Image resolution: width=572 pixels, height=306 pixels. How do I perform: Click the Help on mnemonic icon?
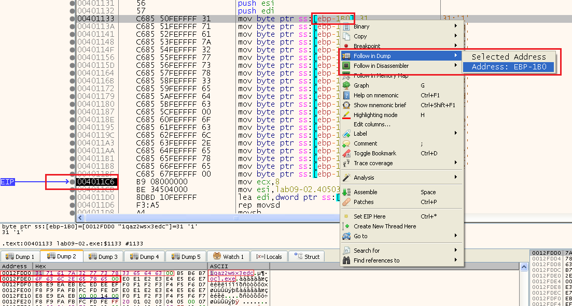346,95
